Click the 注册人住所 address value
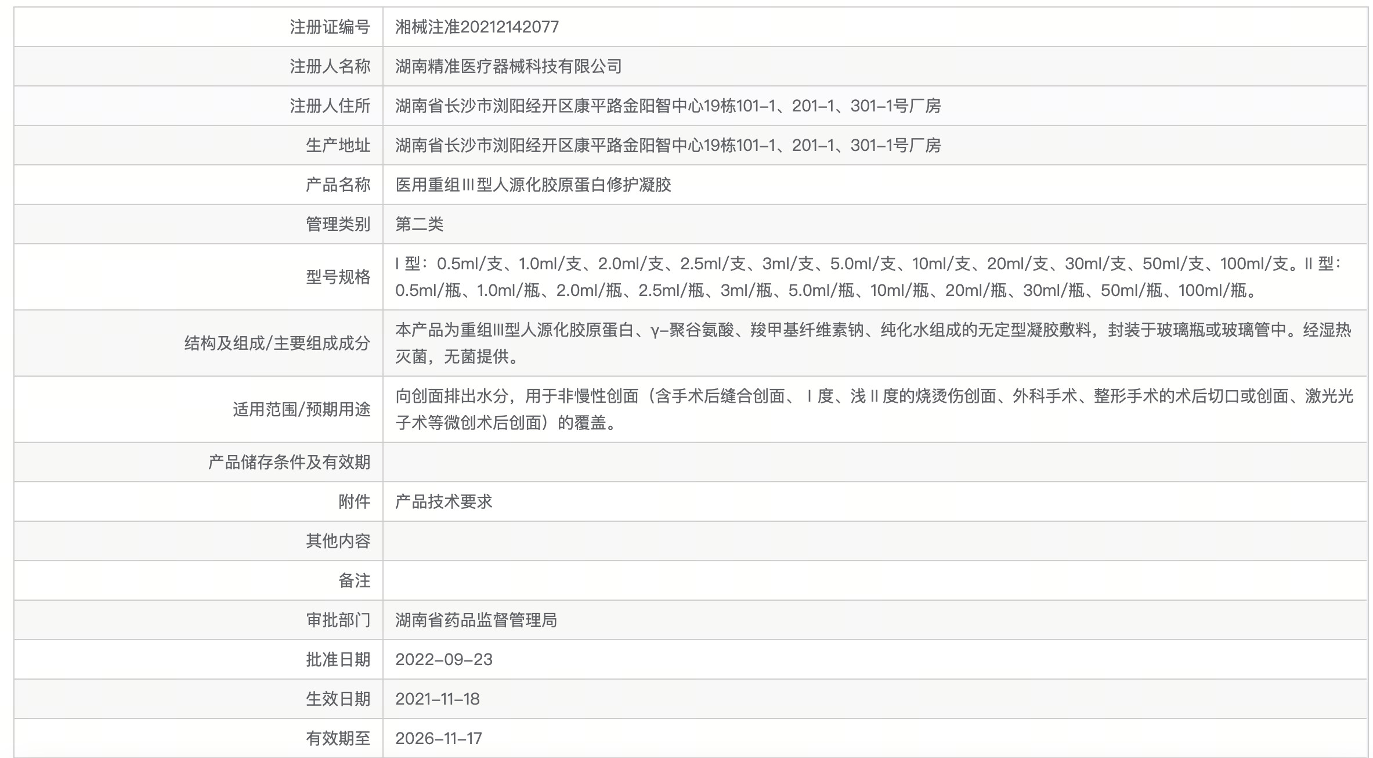 [668, 106]
